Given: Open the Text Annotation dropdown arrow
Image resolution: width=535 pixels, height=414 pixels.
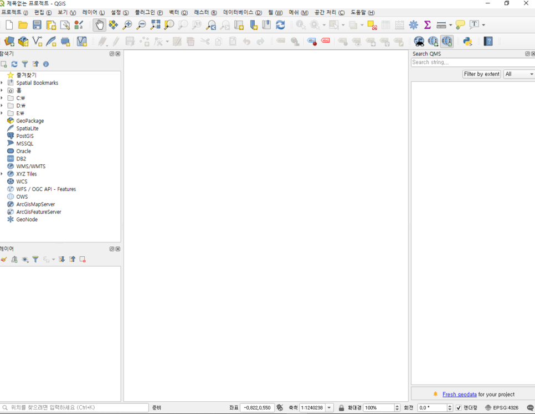Looking at the screenshot, I should coord(483,25).
